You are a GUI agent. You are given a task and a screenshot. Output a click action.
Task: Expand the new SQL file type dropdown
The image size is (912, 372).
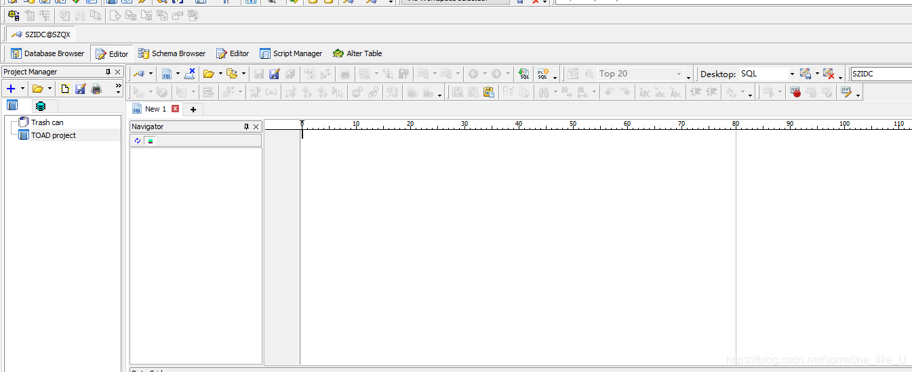pyautogui.click(x=178, y=74)
